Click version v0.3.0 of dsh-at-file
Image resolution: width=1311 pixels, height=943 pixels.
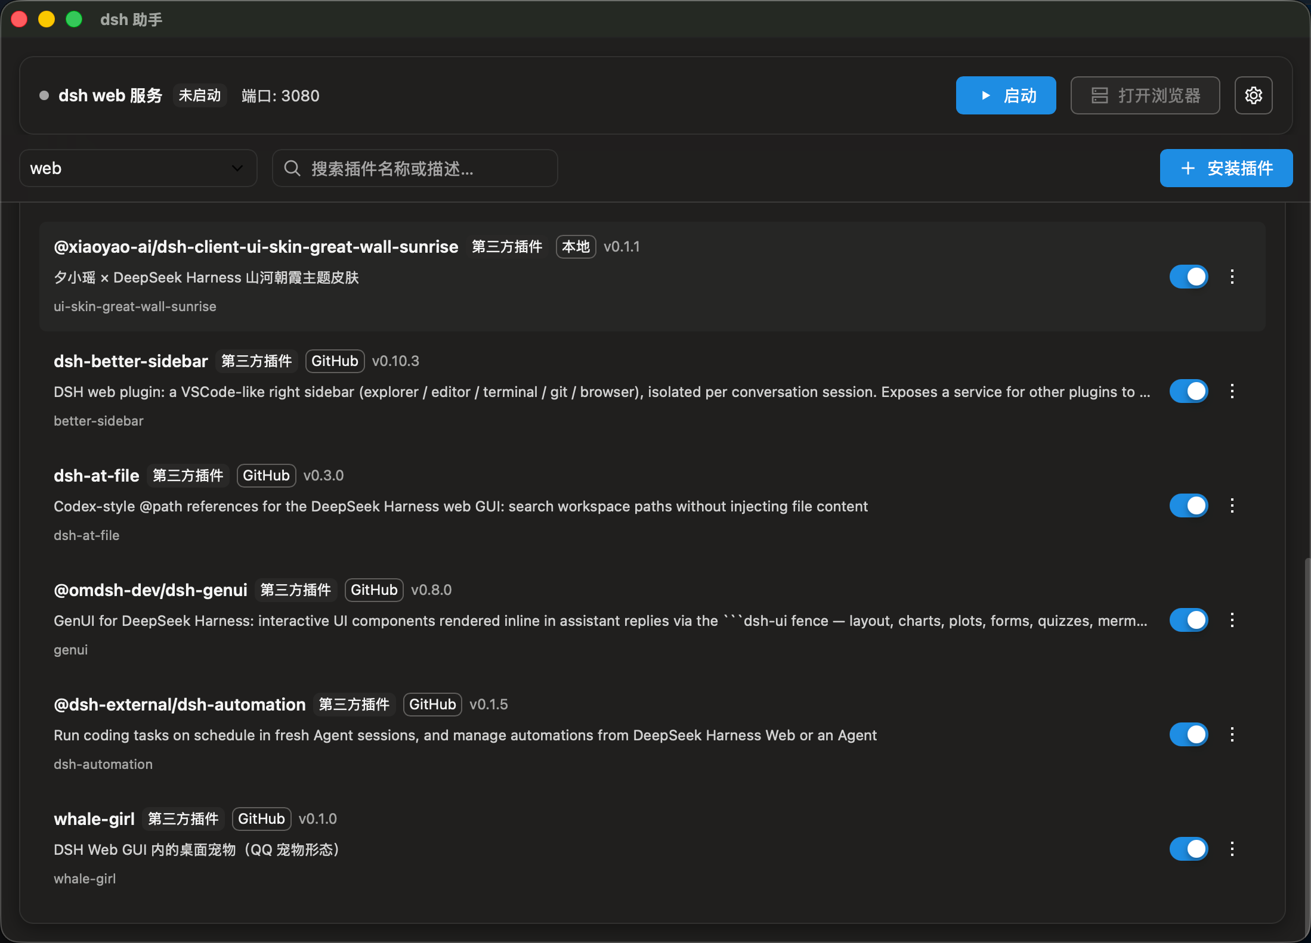tap(323, 476)
